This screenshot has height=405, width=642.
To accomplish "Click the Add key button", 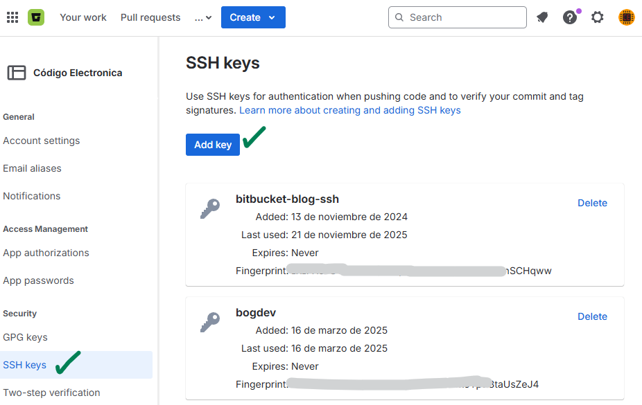I will click(x=212, y=145).
